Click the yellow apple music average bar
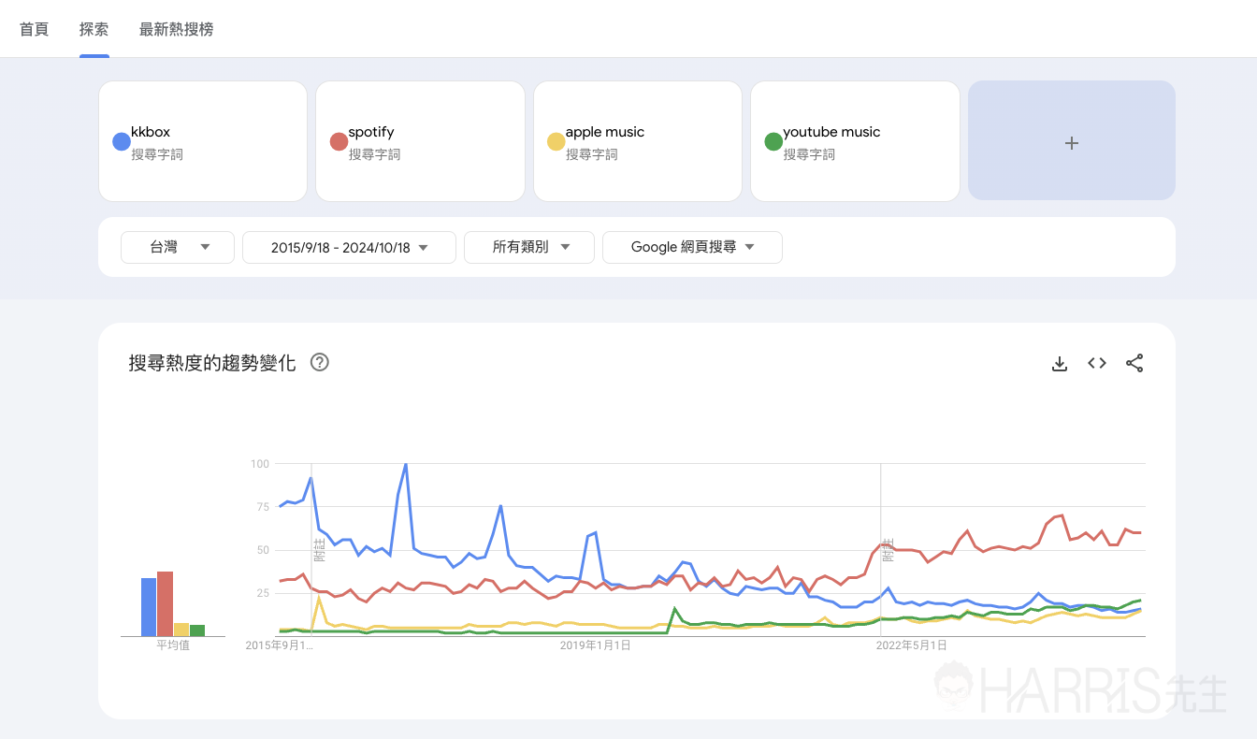 point(181,630)
